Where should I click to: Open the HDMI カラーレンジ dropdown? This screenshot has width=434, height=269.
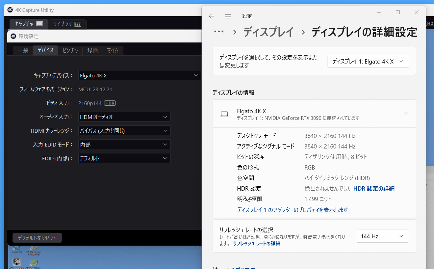124,131
